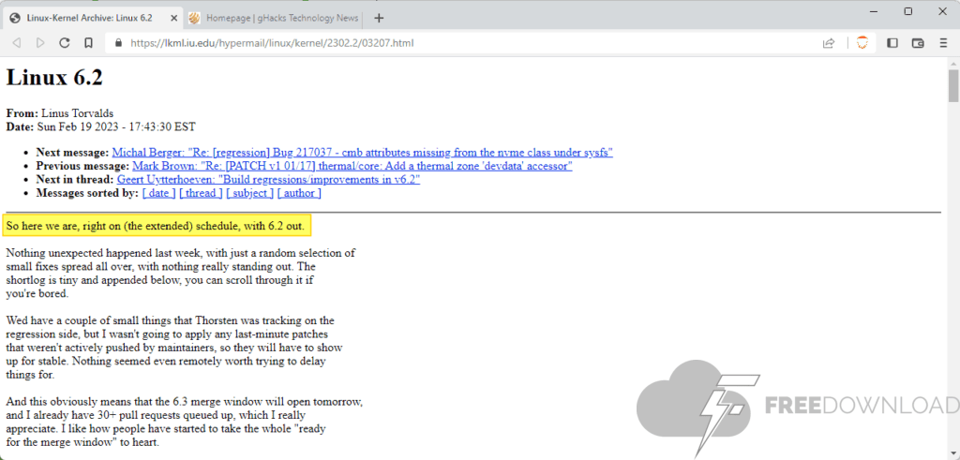Sort messages by date
The height and width of the screenshot is (460, 960).
[158, 193]
